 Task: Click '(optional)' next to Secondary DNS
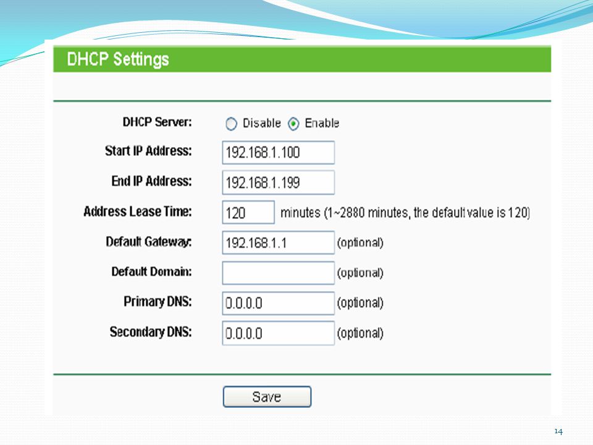(360, 333)
